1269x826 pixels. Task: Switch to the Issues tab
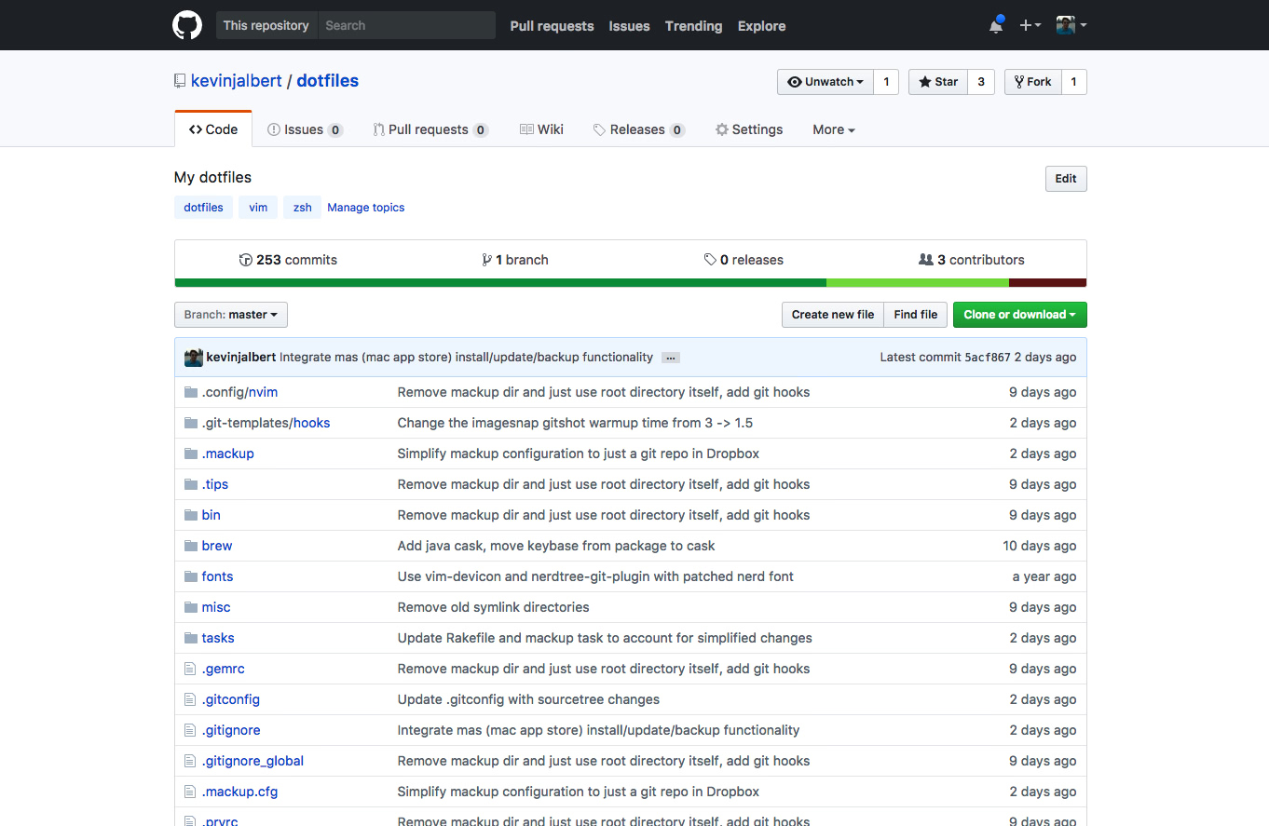[305, 129]
